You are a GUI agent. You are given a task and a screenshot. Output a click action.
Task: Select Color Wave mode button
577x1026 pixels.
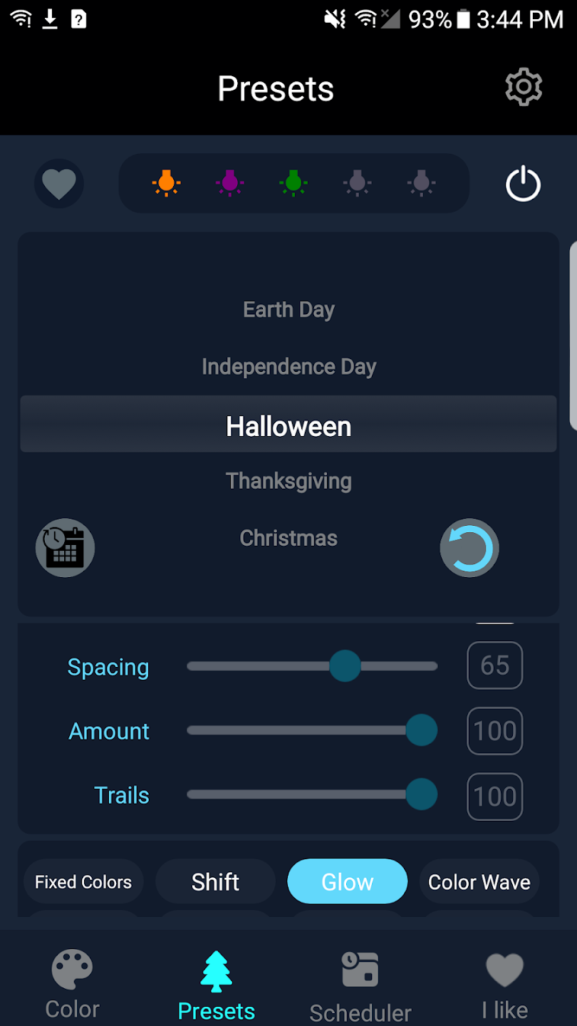click(479, 881)
